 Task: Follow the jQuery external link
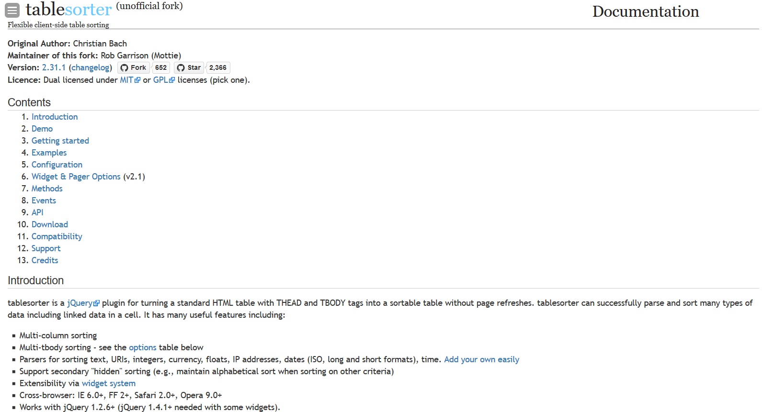pos(83,303)
